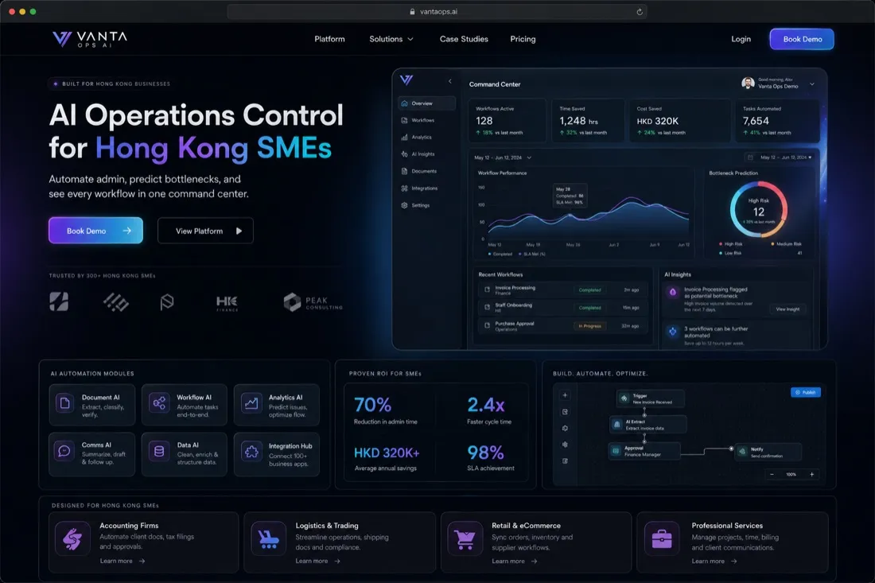Click the HK Finance logo
875x583 pixels.
pos(227,303)
